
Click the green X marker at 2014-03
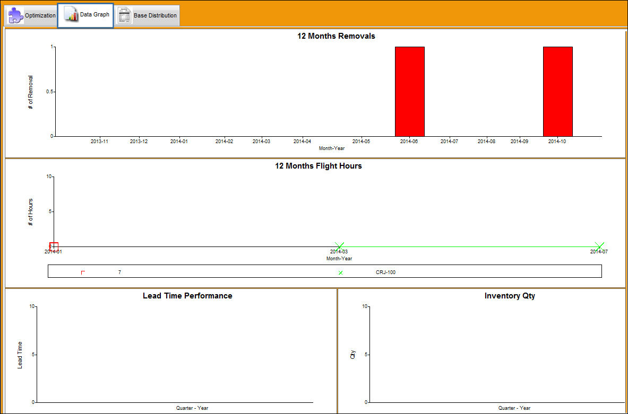coord(339,246)
